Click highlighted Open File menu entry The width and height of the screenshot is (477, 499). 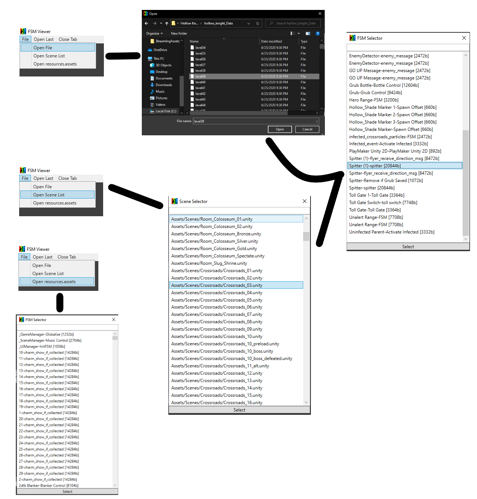[58, 47]
